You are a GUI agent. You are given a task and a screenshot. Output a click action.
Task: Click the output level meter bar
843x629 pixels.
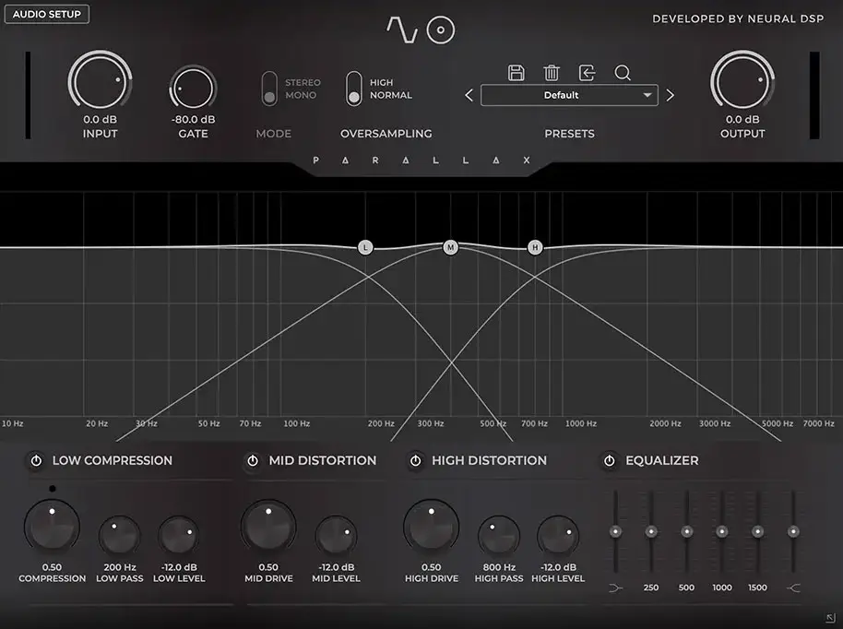pyautogui.click(x=815, y=95)
